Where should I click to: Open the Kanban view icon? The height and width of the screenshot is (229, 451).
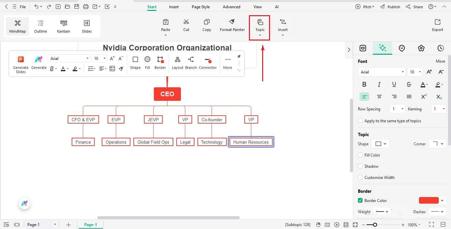pyautogui.click(x=63, y=26)
